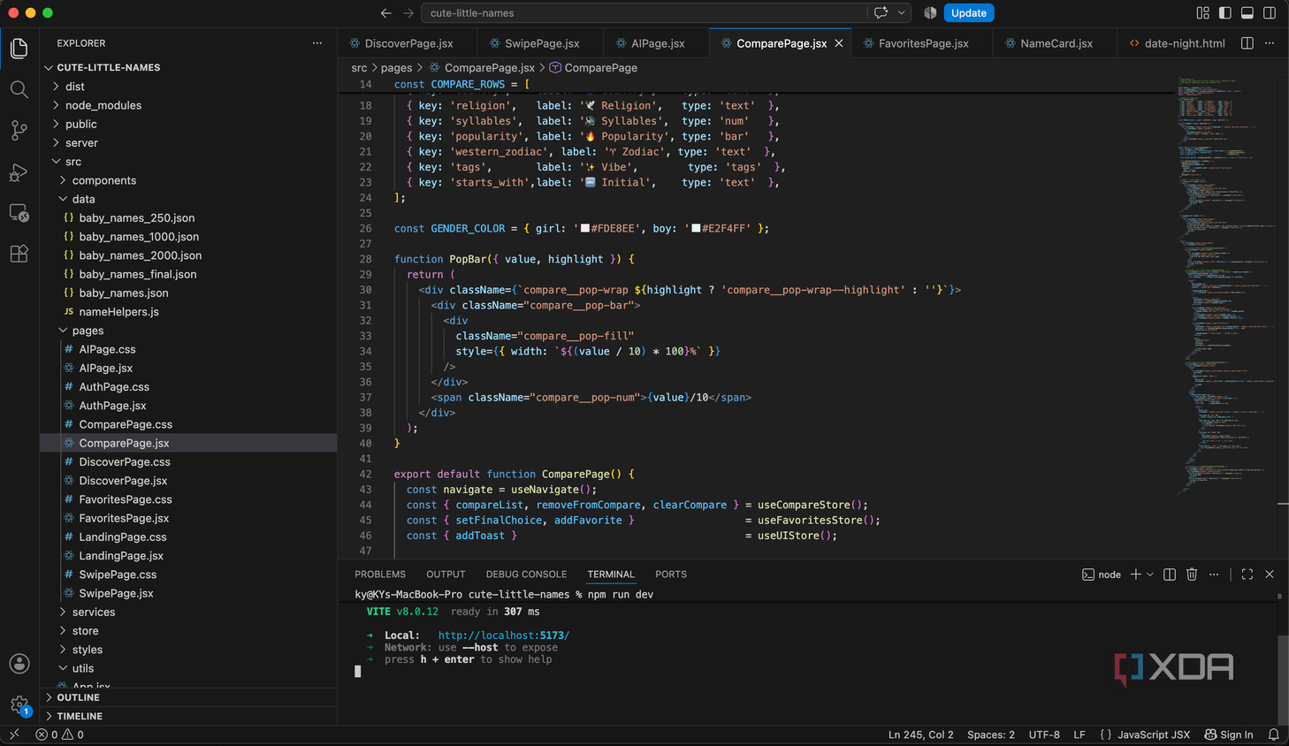Viewport: 1289px width, 746px height.
Task: Close the terminal panel
Action: point(1270,575)
